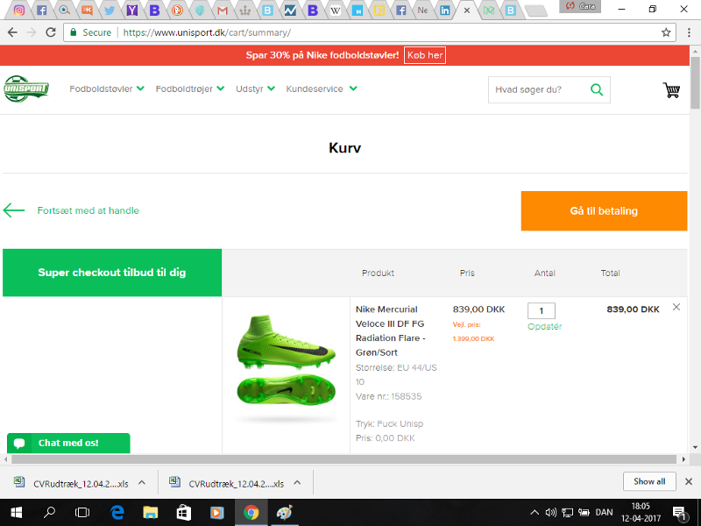701x526 pixels.
Task: Click the DAN language indicator
Action: (x=604, y=513)
